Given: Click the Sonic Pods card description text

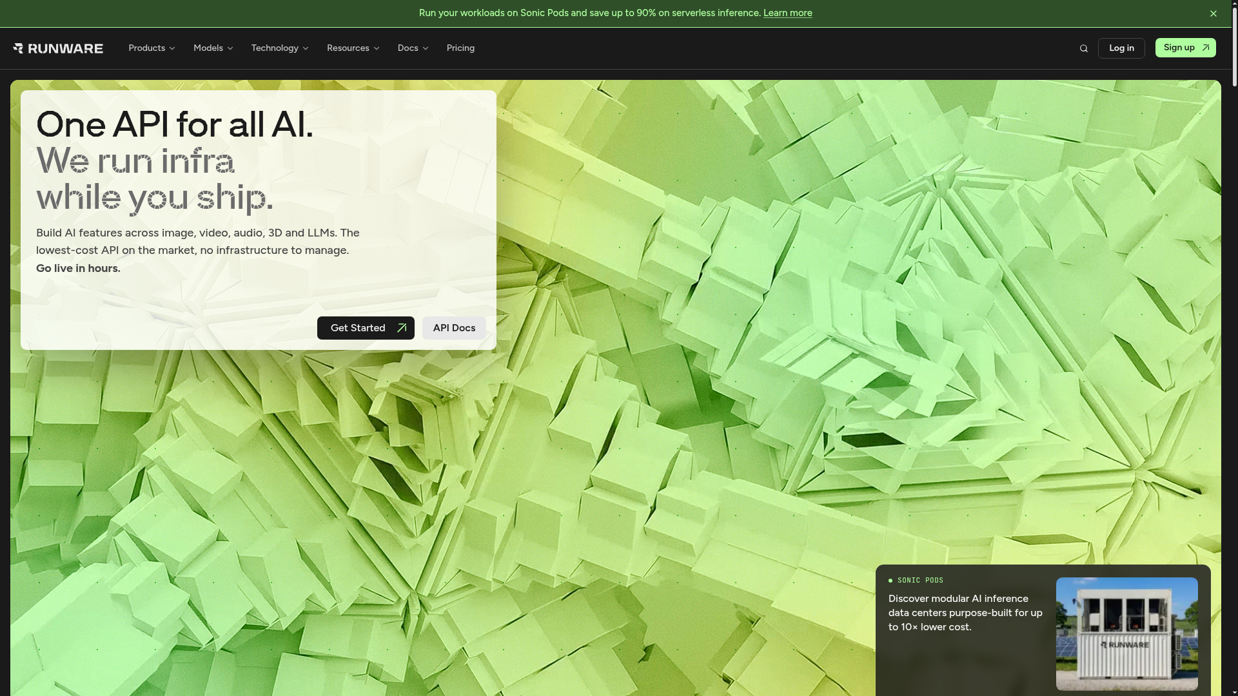Looking at the screenshot, I should 965,613.
